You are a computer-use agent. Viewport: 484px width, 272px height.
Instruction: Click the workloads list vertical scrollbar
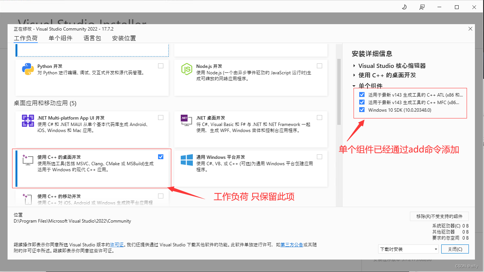[339, 92]
